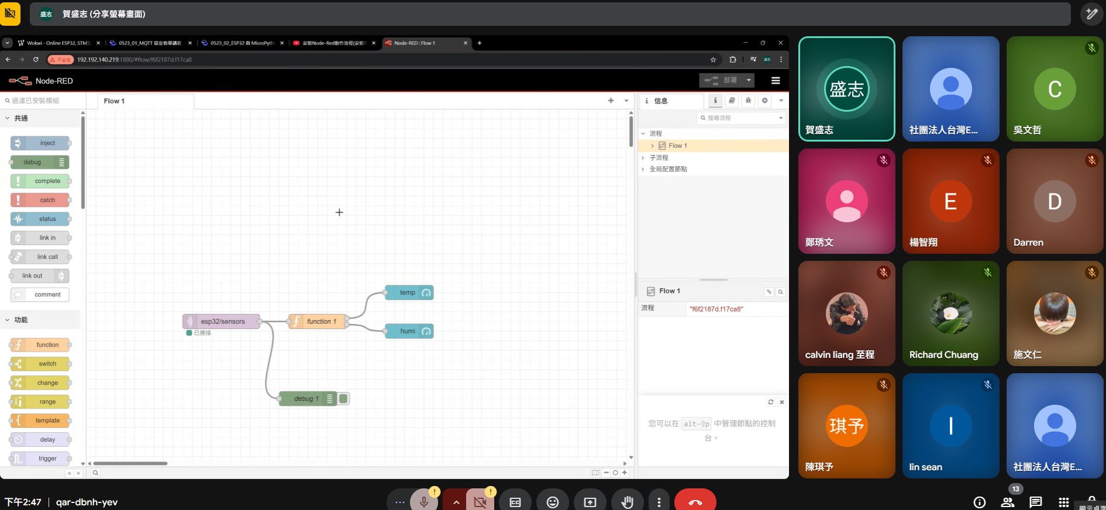Select the esp32/sensors MQTT node on canvas
Image resolution: width=1106 pixels, height=510 pixels.
click(x=221, y=321)
